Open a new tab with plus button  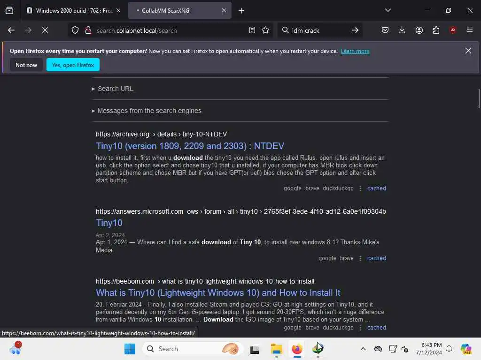pyautogui.click(x=241, y=11)
